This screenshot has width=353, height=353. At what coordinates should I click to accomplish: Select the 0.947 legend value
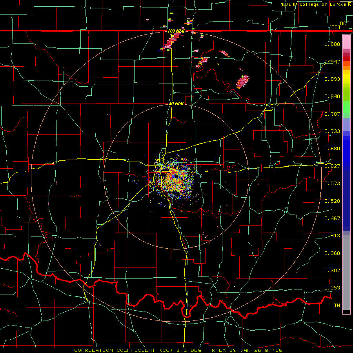pos(332,62)
